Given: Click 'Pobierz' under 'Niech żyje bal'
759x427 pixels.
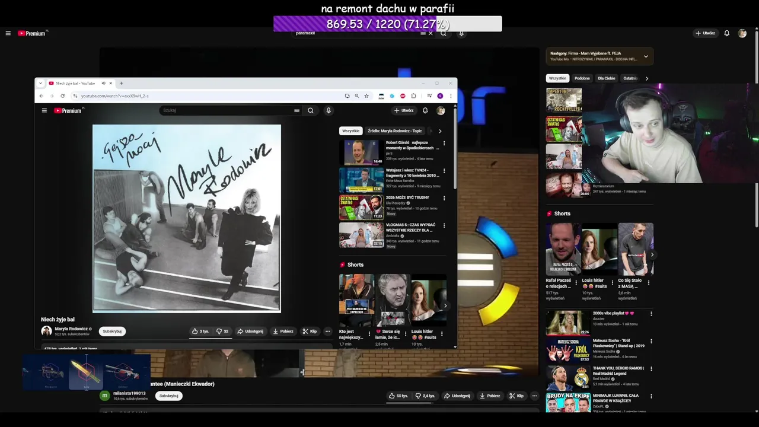Looking at the screenshot, I should coord(283,332).
